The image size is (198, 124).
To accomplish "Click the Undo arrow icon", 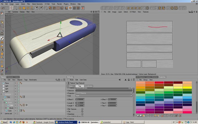I will coord(3,8).
